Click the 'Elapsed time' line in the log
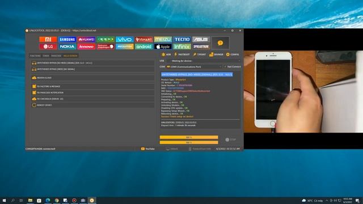363x204 pixels. 178,125
